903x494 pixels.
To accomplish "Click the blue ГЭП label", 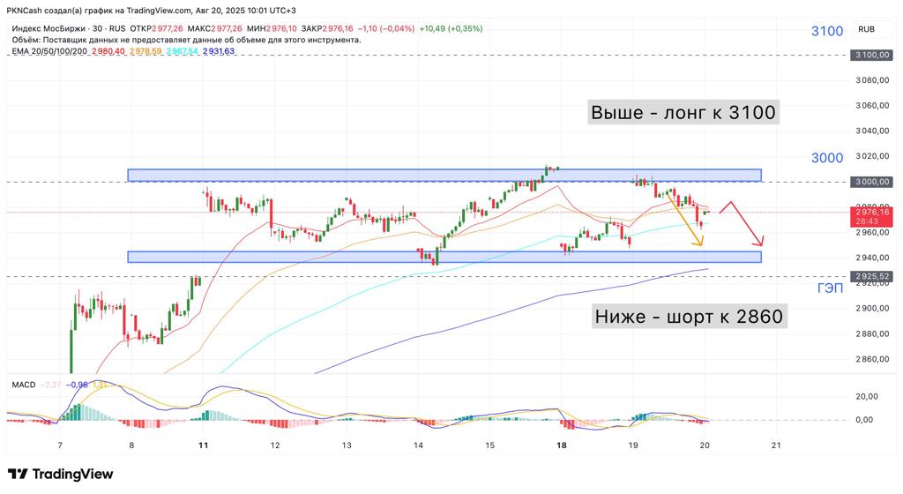I will tap(831, 288).
